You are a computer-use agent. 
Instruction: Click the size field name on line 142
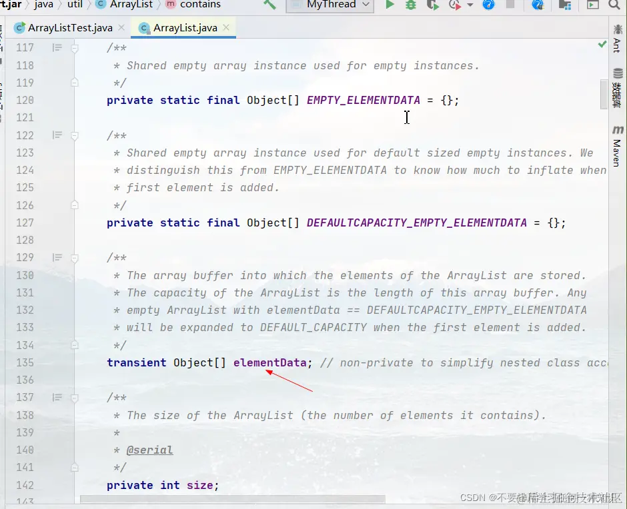click(199, 486)
